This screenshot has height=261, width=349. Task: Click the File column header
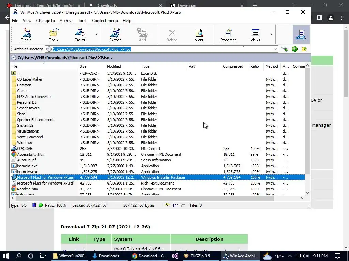(x=44, y=66)
